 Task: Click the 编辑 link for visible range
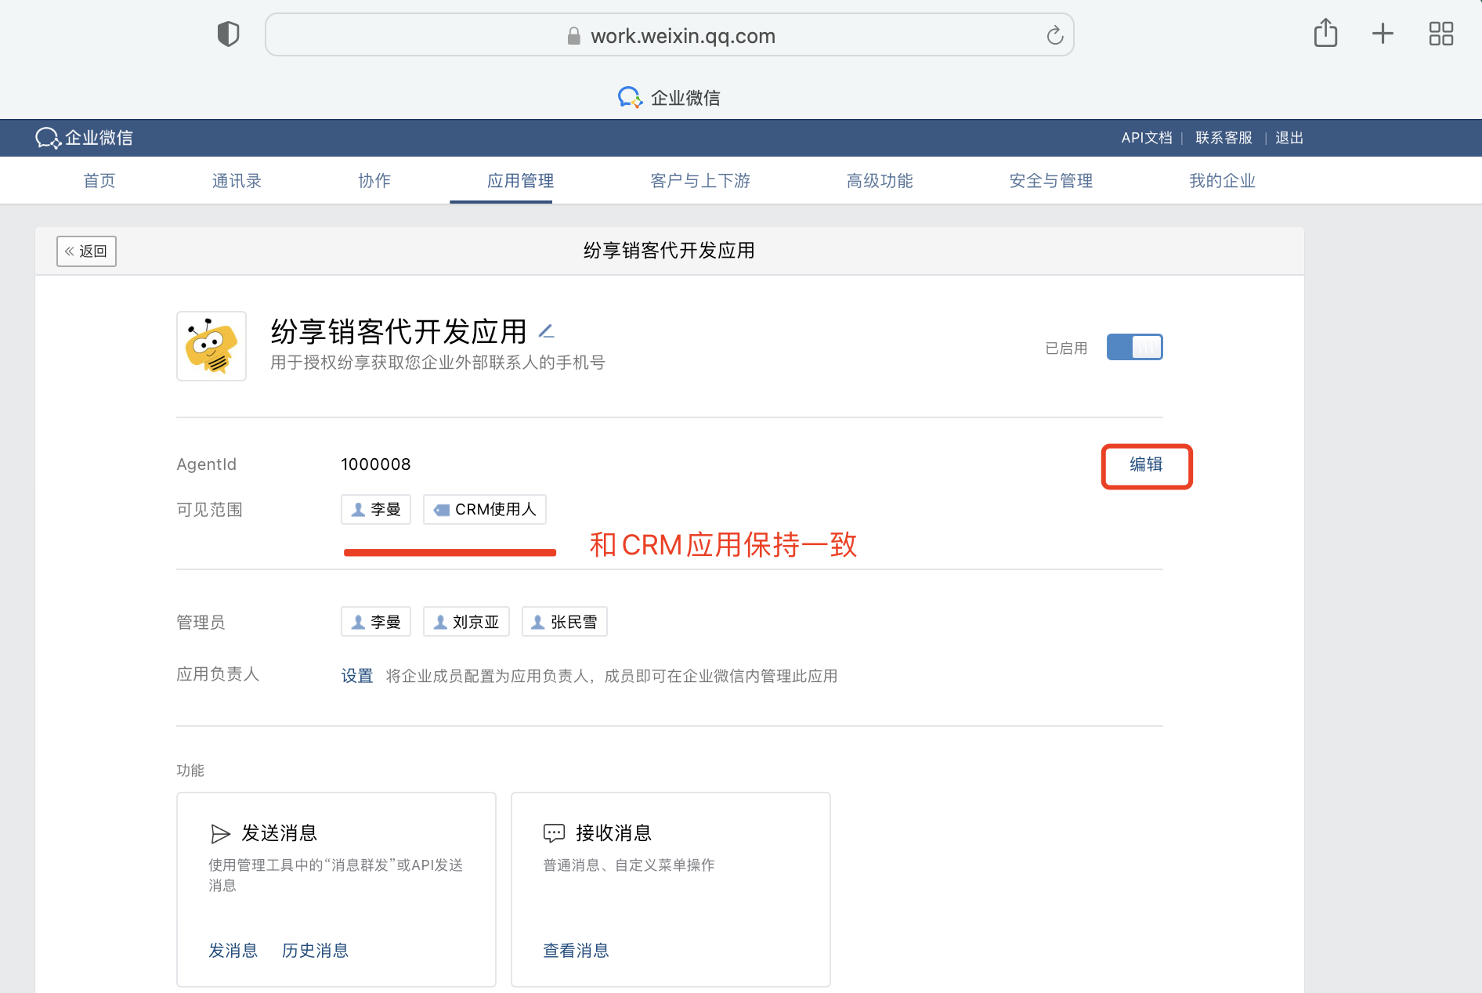pyautogui.click(x=1146, y=464)
